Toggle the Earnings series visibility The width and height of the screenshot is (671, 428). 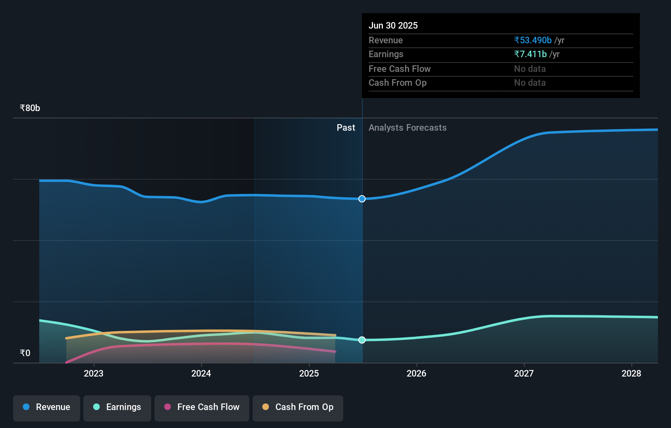[x=117, y=408]
